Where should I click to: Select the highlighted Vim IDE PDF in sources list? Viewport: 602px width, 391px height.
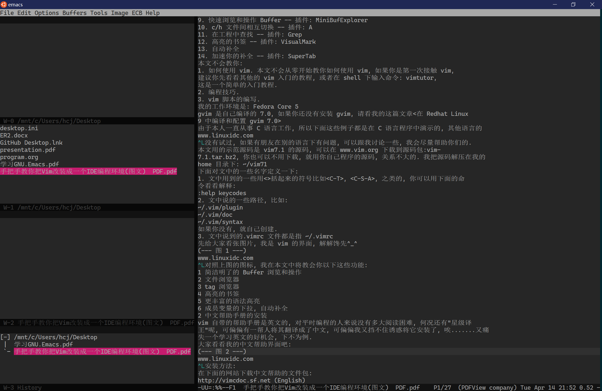pyautogui.click(x=88, y=171)
